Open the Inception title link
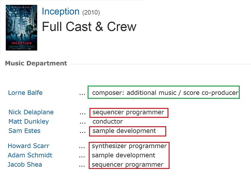The image size is (251, 176). [61, 12]
